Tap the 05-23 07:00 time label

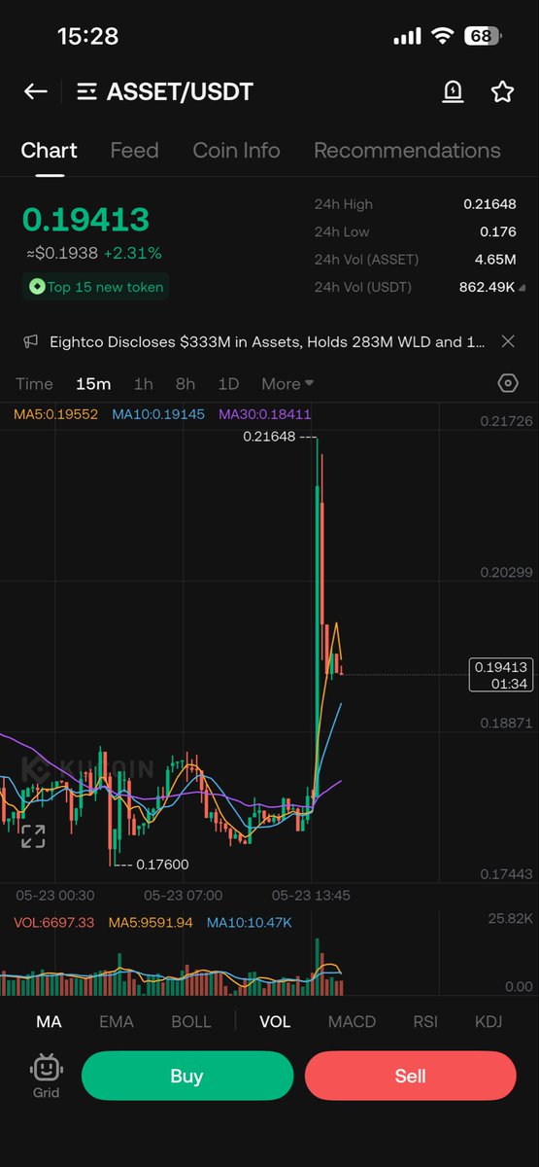(183, 895)
